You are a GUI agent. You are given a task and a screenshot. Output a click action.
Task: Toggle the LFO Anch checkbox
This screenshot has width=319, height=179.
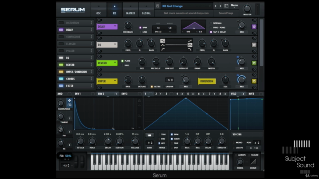click(x=172, y=139)
